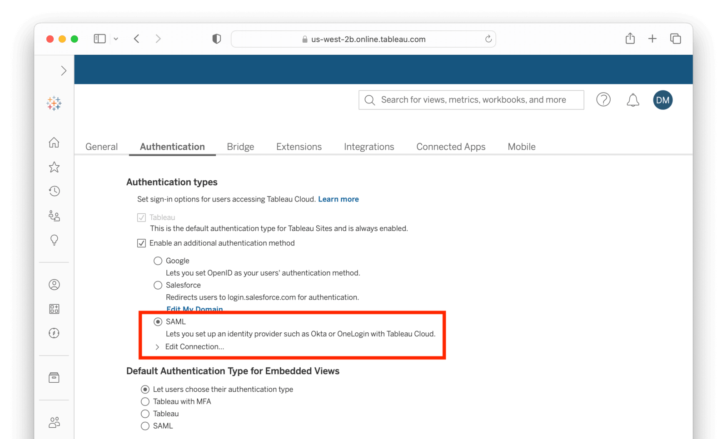Select SAML option for embedded views
The image size is (727, 439).
coord(145,426)
